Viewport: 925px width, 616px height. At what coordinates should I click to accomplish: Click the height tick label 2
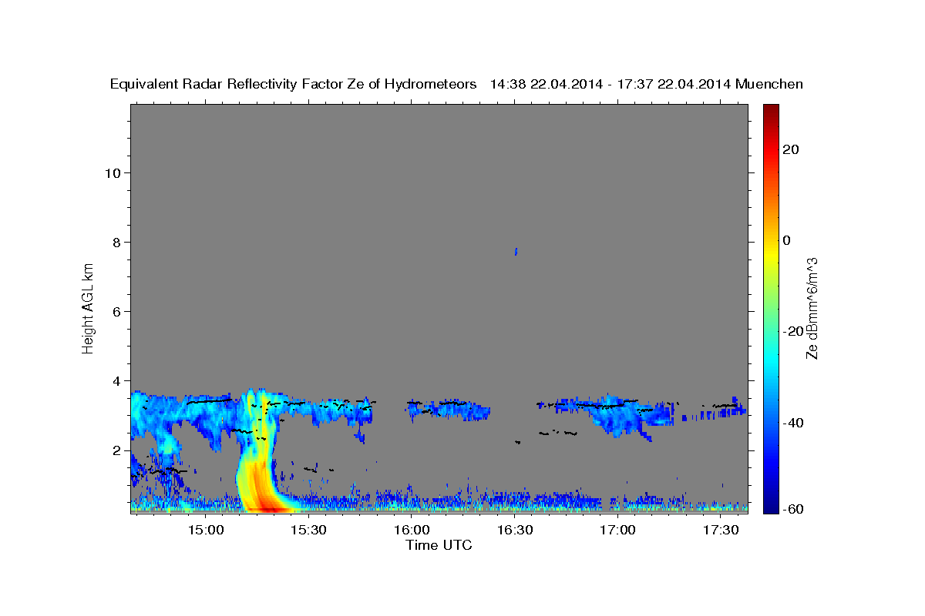(118, 450)
